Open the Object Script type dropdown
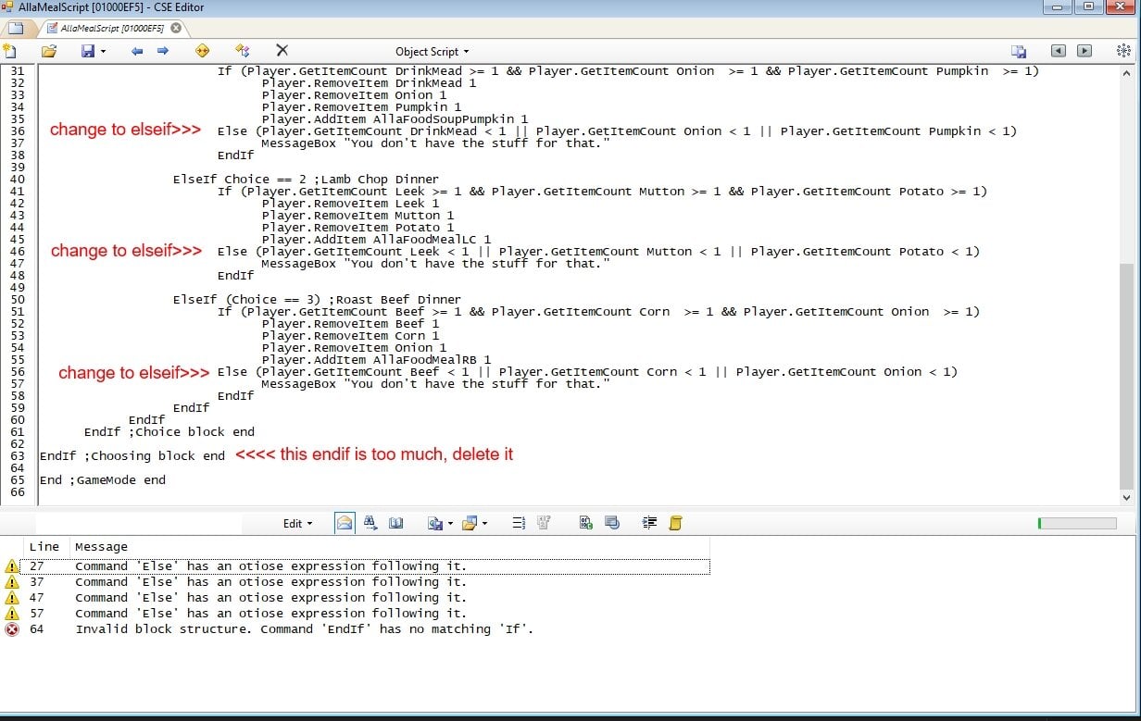Viewport: 1141px width, 721px height. 433,52
